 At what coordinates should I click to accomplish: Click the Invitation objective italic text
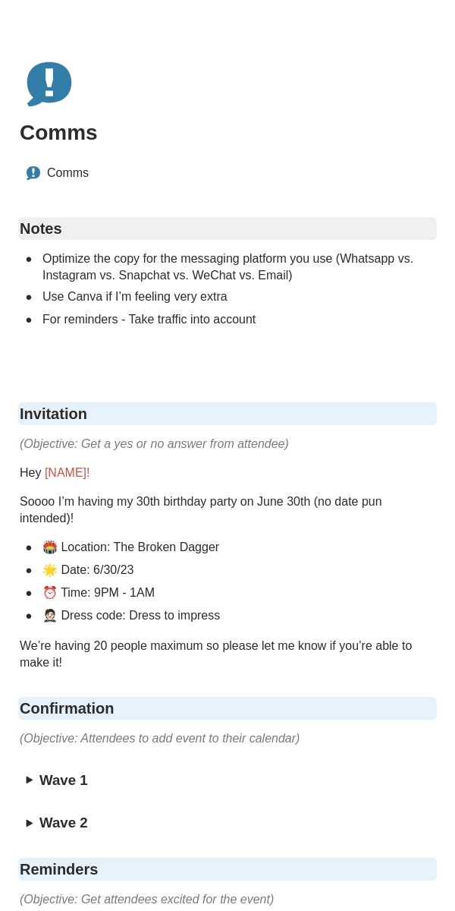154,444
